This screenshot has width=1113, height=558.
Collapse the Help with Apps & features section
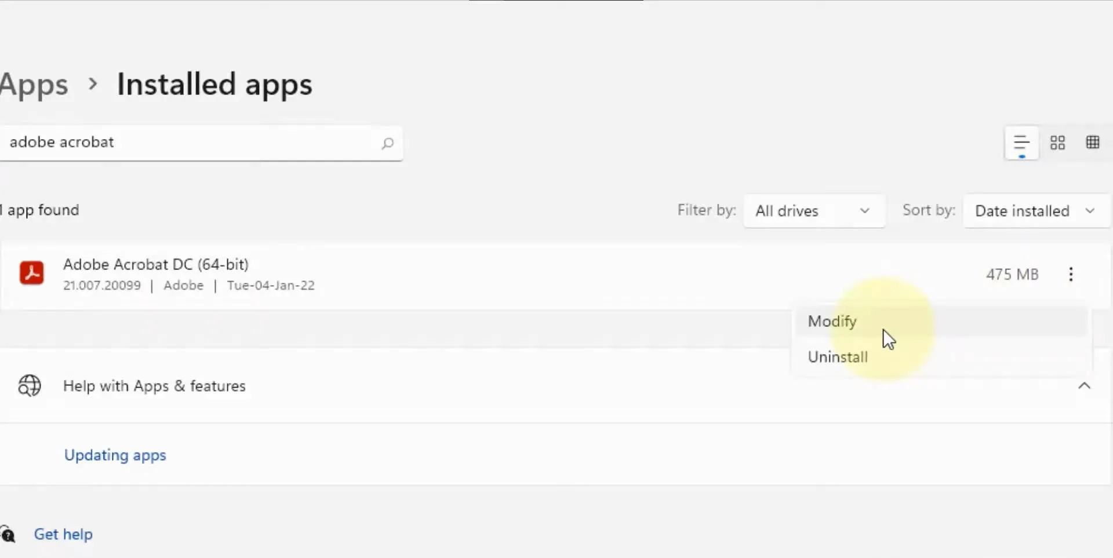click(x=1084, y=386)
